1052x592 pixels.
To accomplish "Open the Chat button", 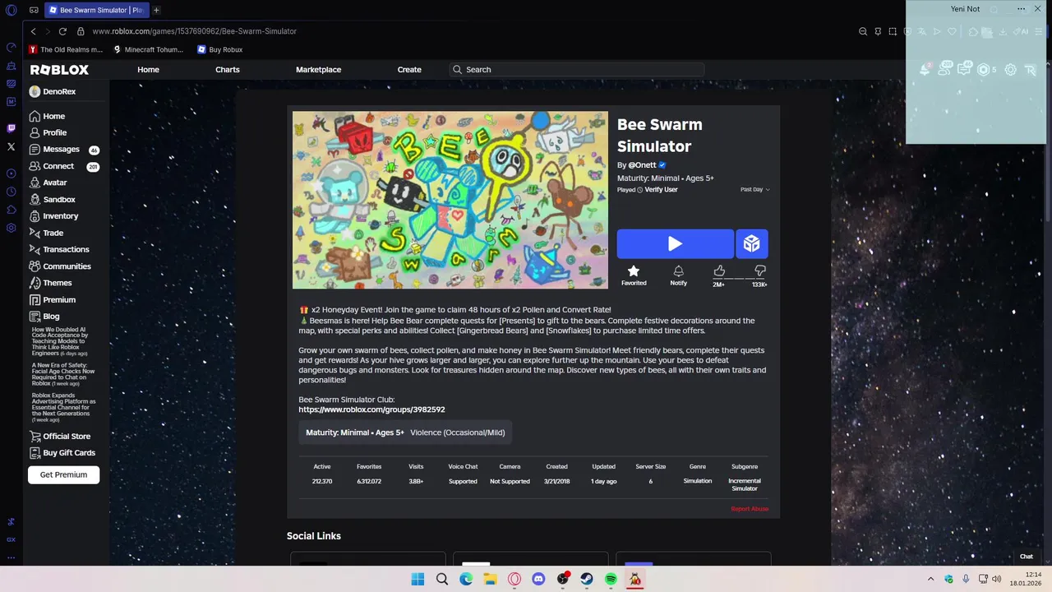I will (1027, 557).
